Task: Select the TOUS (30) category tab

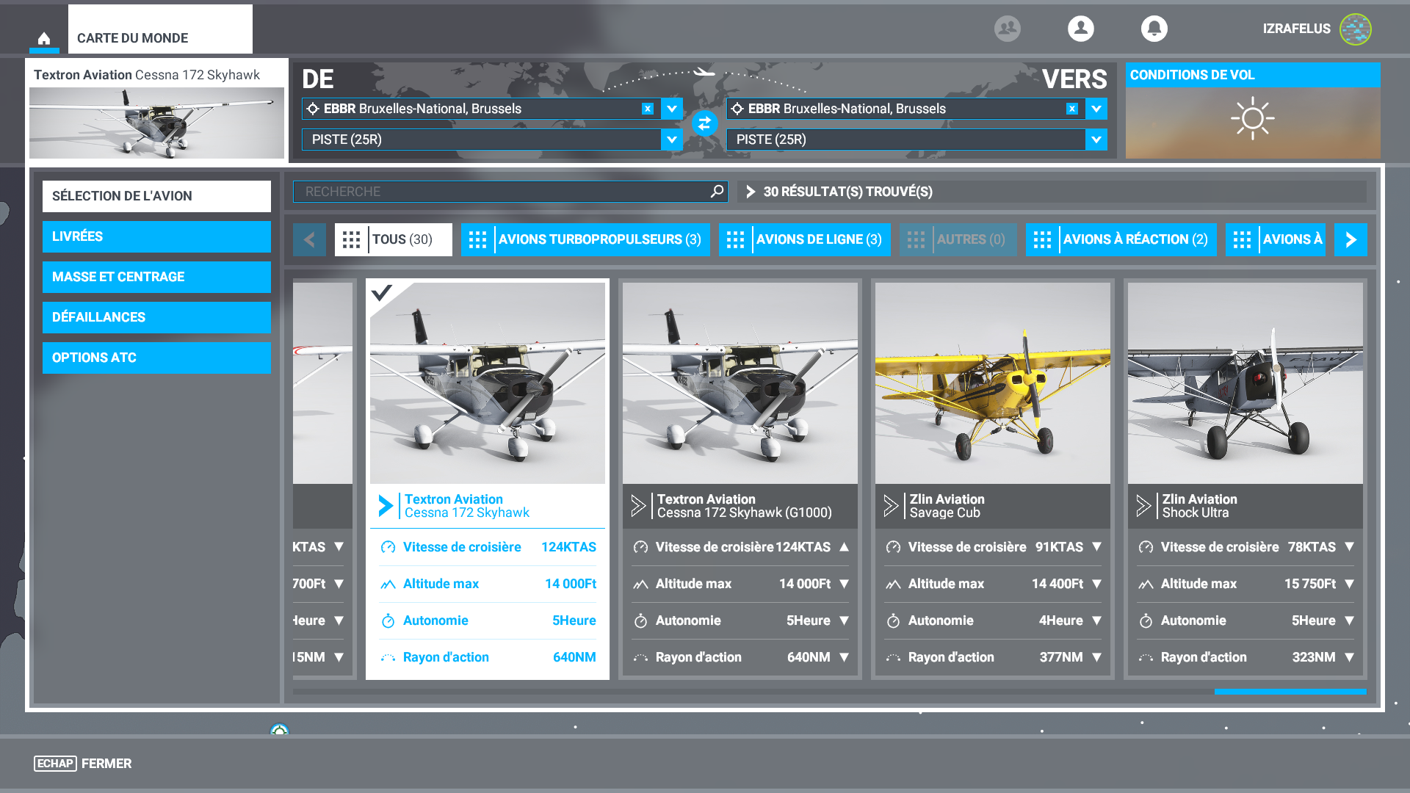Action: click(393, 239)
